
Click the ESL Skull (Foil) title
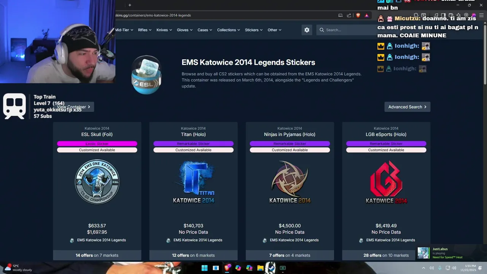[x=97, y=134]
